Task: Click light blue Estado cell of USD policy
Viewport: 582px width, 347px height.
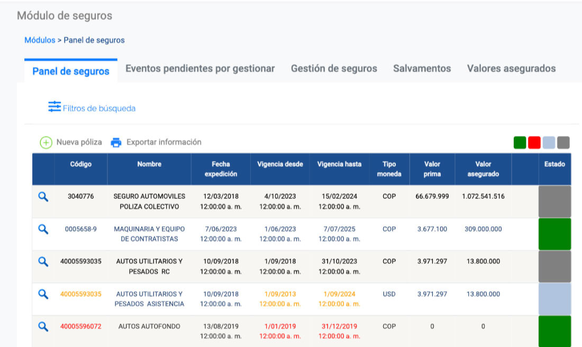Action: tap(554, 299)
